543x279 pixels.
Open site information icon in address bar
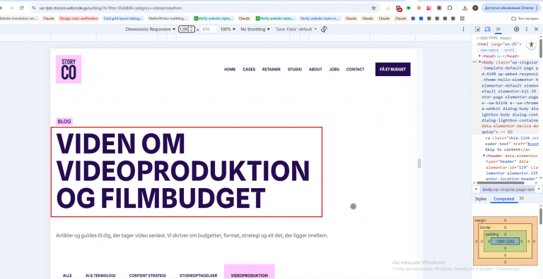34,8
